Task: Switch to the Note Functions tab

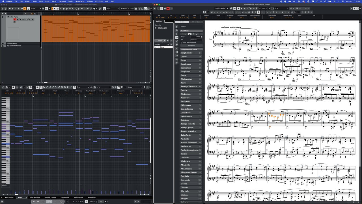Action: coord(196,22)
